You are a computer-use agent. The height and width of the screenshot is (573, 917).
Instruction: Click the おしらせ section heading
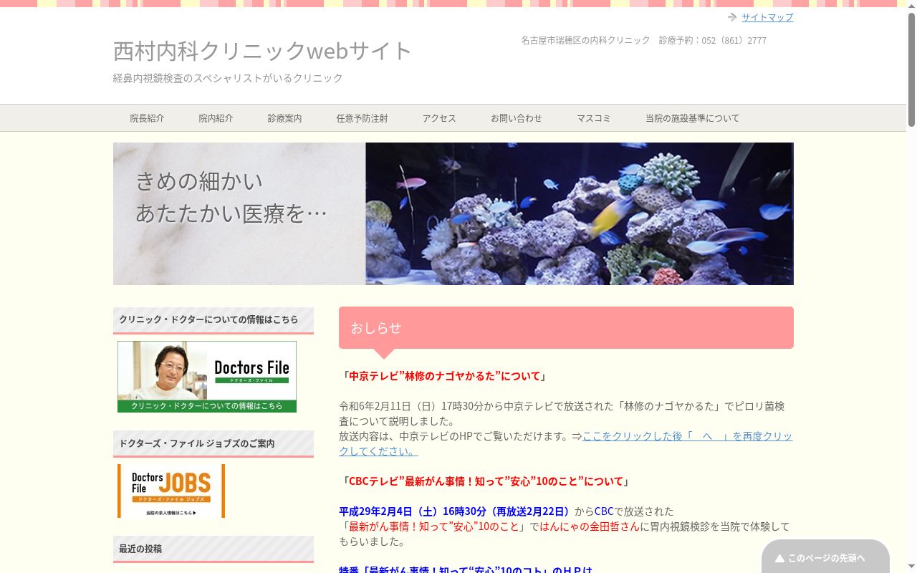coord(566,328)
